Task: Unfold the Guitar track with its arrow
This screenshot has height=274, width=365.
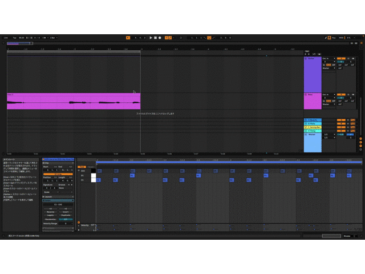Action: tap(306, 58)
